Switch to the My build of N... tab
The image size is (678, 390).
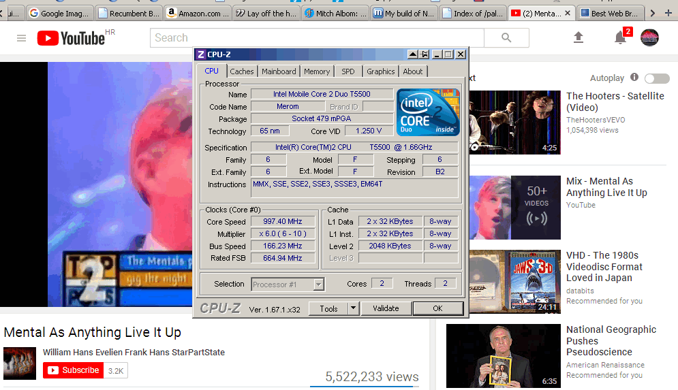[405, 13]
